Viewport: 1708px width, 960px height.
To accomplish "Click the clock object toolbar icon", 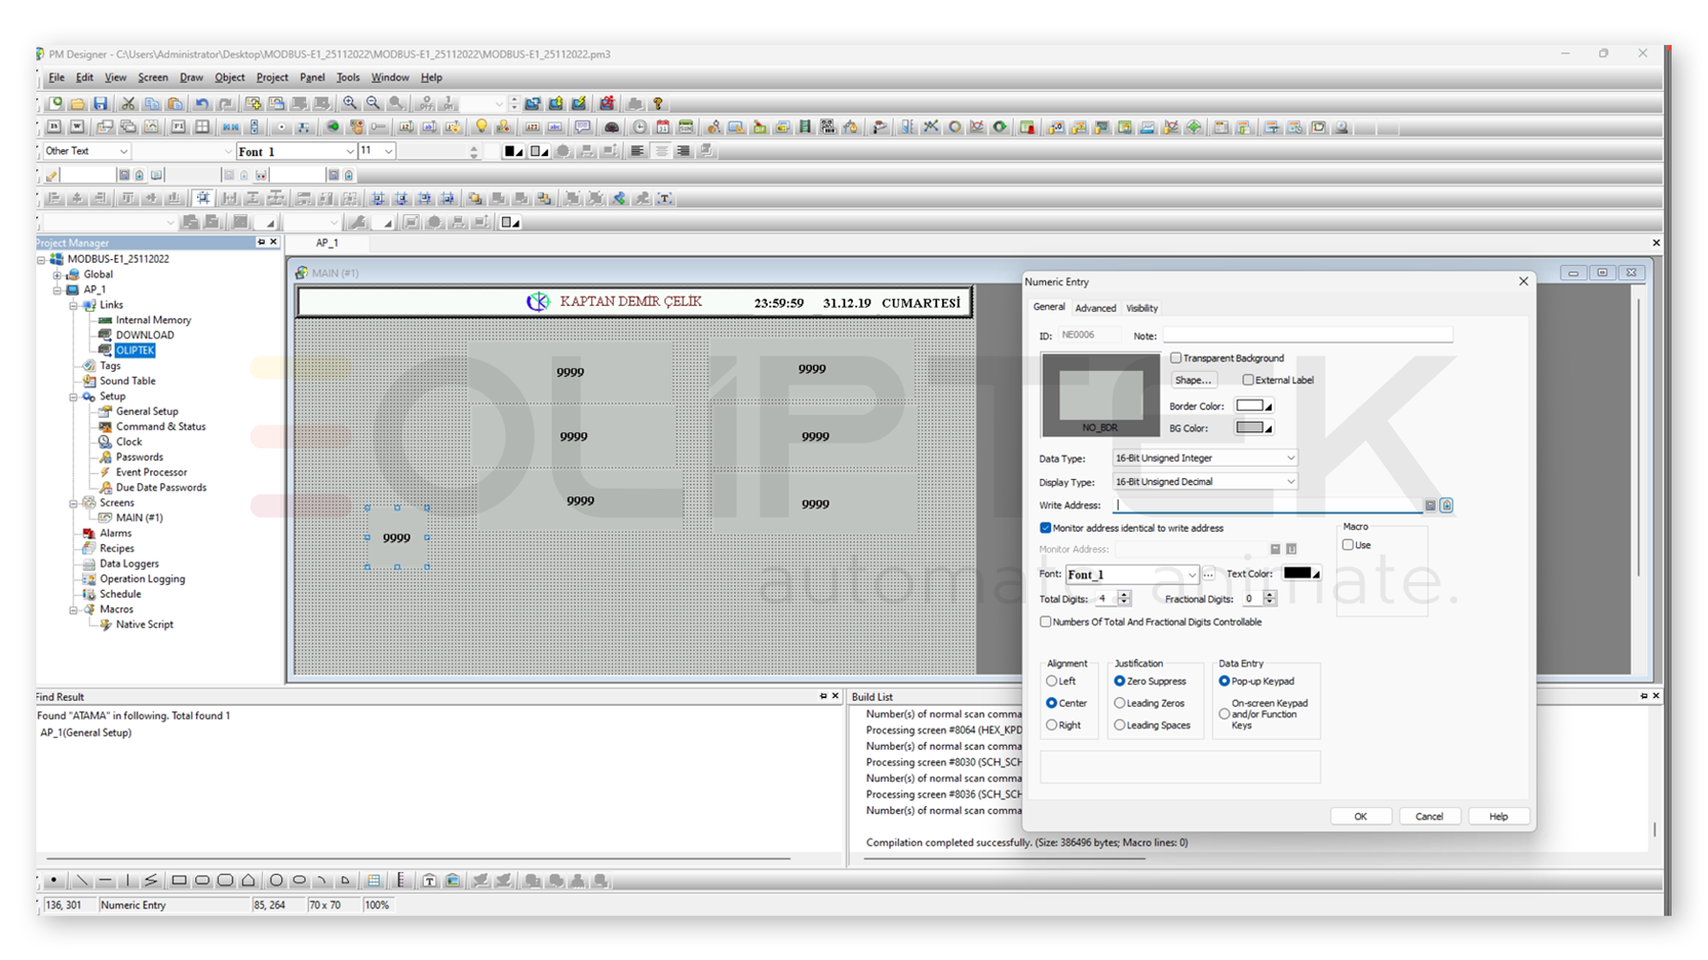I will [x=640, y=127].
